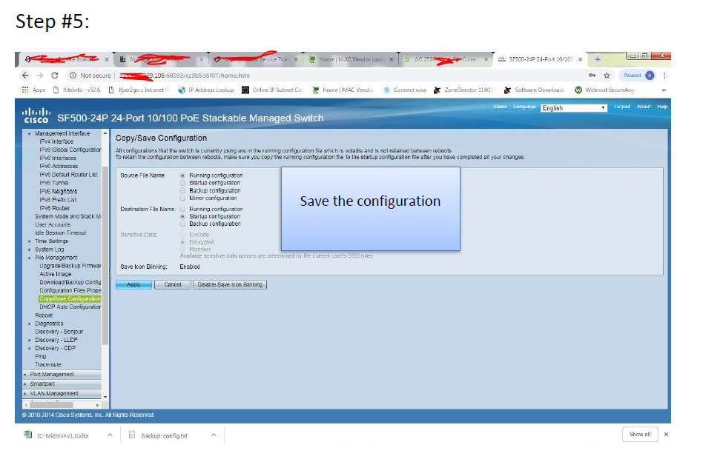
Task: Choose Running configuration as destination file
Action: (x=182, y=210)
